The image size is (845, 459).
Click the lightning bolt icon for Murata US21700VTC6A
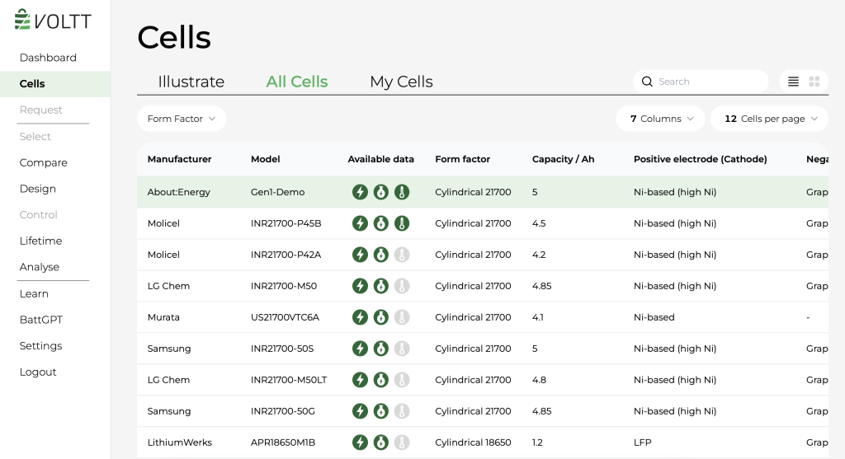[x=360, y=317]
